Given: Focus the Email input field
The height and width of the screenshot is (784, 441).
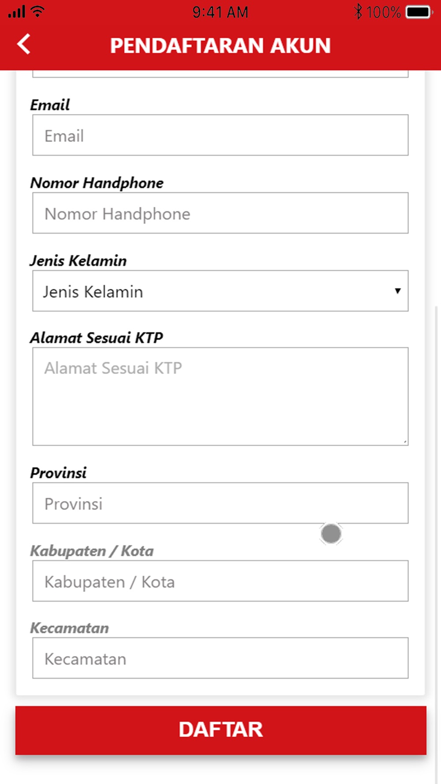Looking at the screenshot, I should point(220,135).
